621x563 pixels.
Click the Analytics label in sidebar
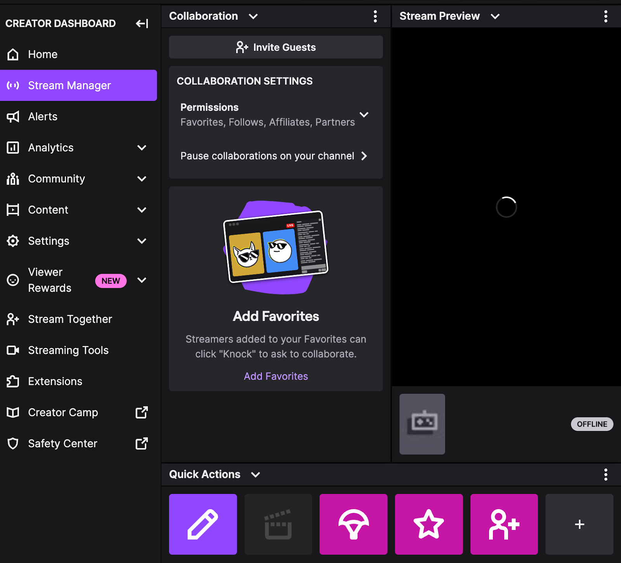click(51, 148)
